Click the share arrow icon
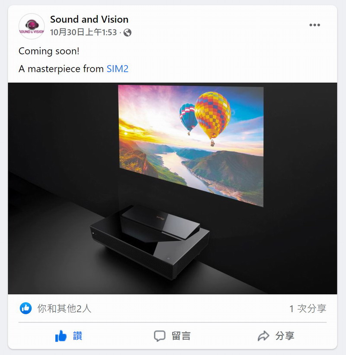 coord(263,336)
